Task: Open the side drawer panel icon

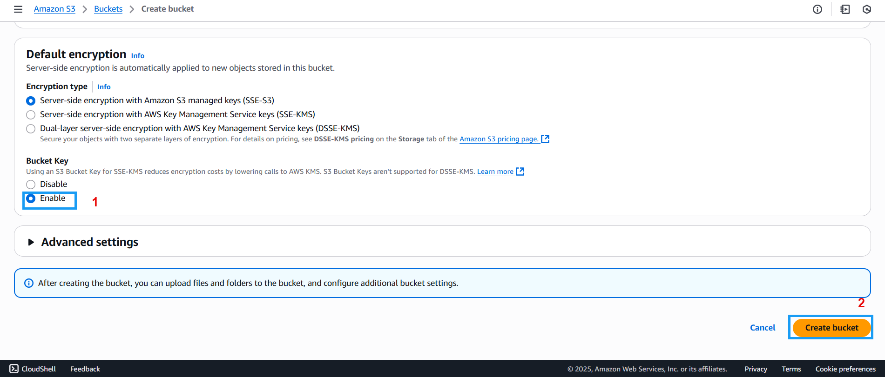Action: pyautogui.click(x=845, y=9)
